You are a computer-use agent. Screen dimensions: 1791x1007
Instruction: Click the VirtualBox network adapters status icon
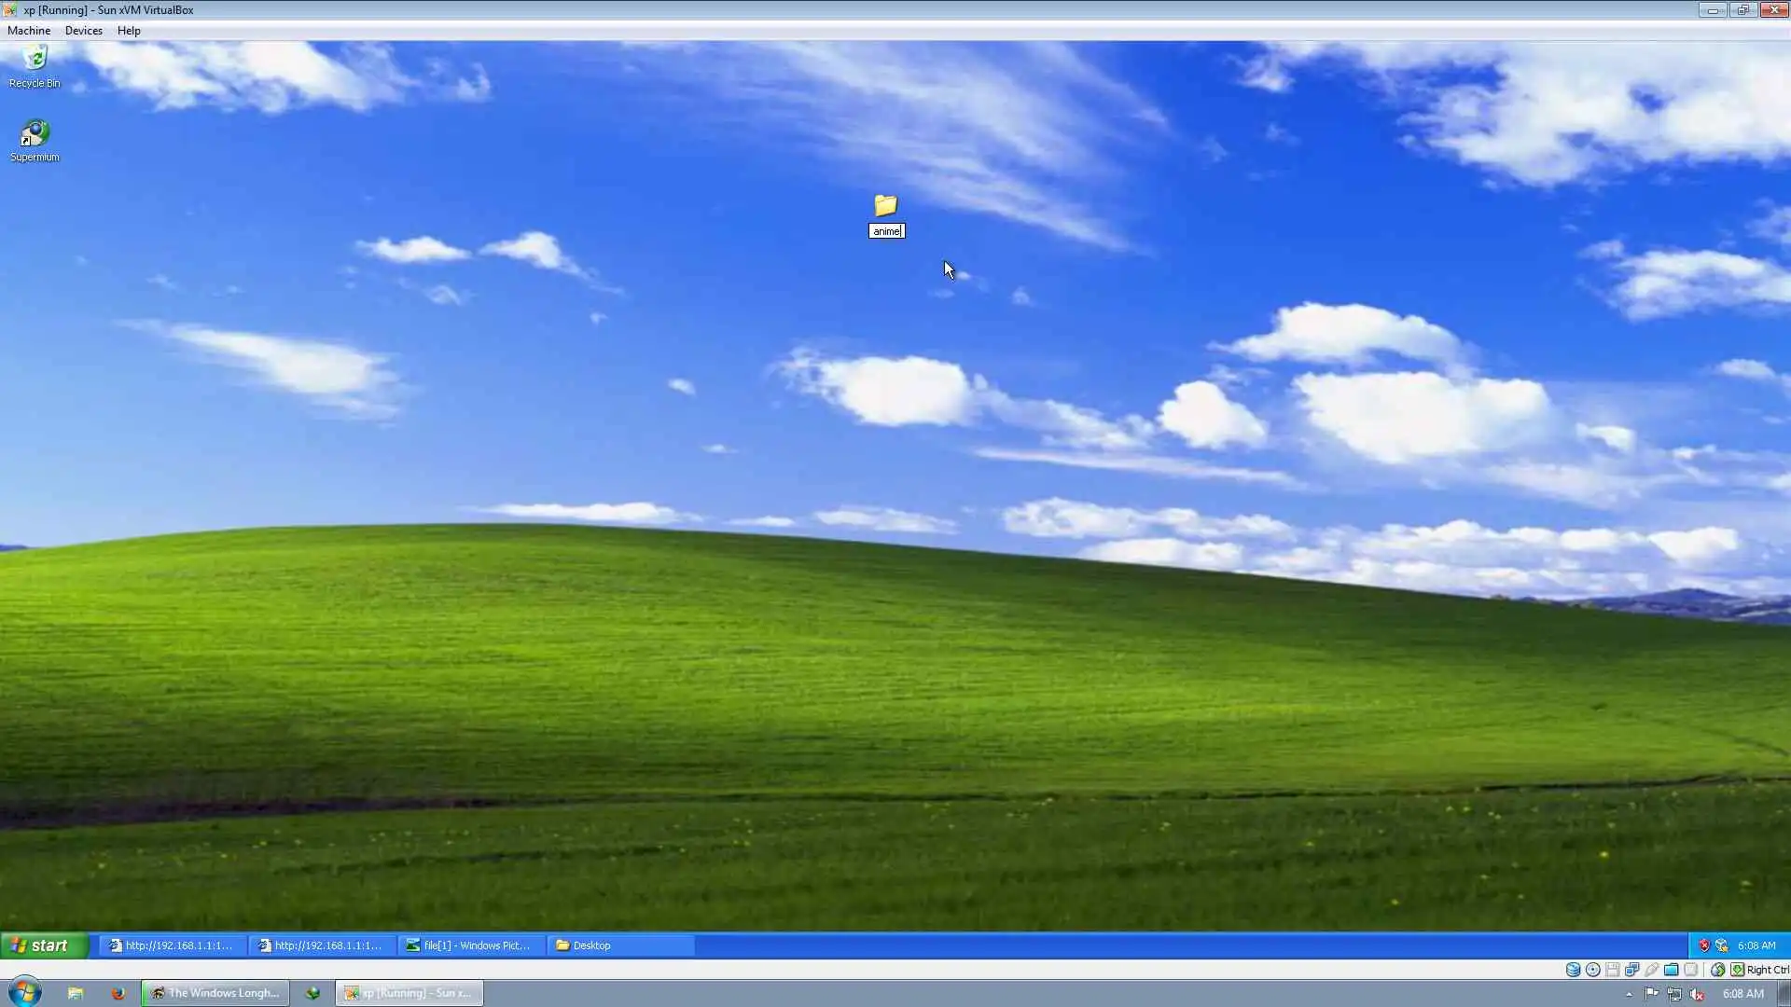[1632, 970]
